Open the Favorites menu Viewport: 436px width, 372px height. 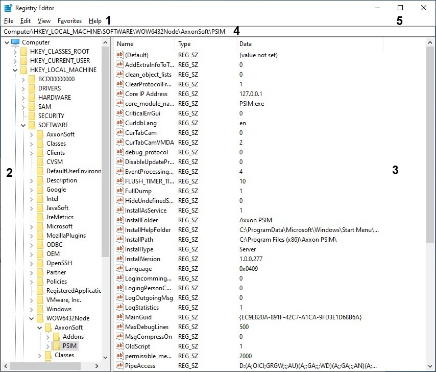pos(69,21)
